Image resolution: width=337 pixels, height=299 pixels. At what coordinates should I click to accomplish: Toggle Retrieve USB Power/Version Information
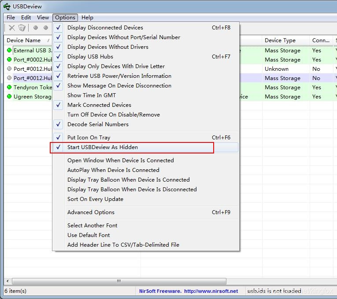(146, 76)
